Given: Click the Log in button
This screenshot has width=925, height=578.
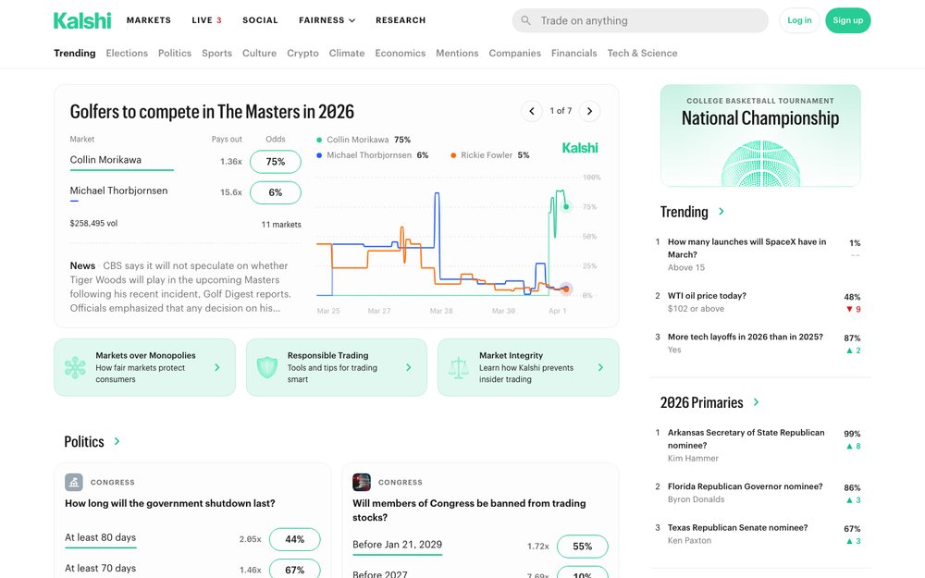Looking at the screenshot, I should [x=799, y=20].
